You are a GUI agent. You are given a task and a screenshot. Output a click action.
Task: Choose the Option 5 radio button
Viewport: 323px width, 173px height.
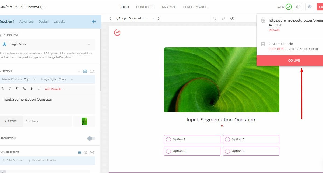227,151
